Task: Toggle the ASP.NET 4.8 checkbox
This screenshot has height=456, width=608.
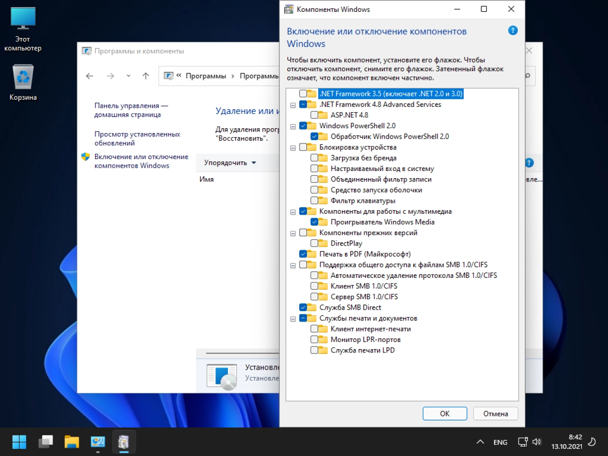Action: (314, 115)
